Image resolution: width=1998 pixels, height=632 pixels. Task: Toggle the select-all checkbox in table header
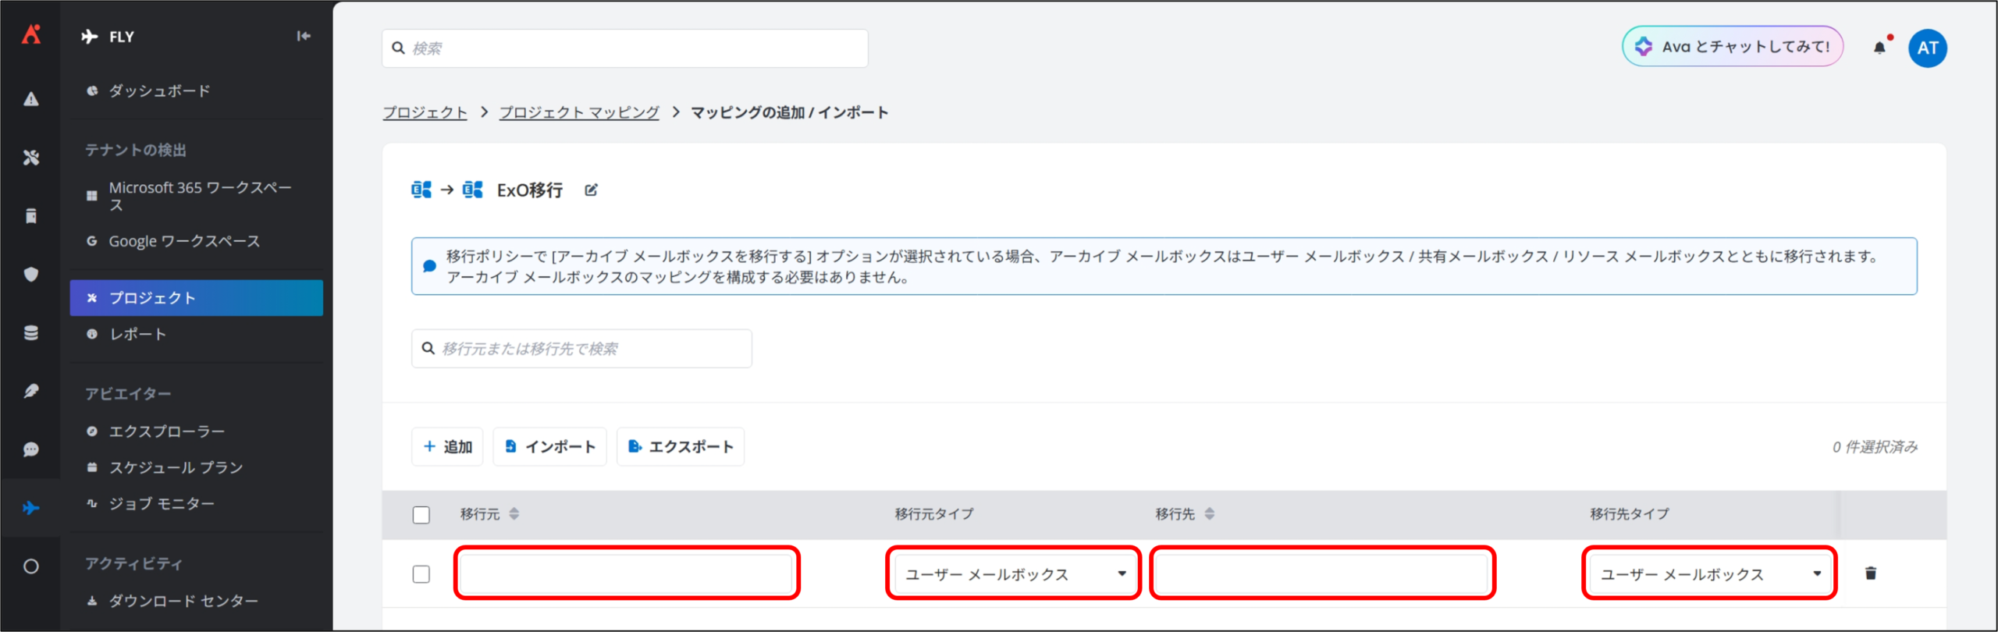coord(421,515)
